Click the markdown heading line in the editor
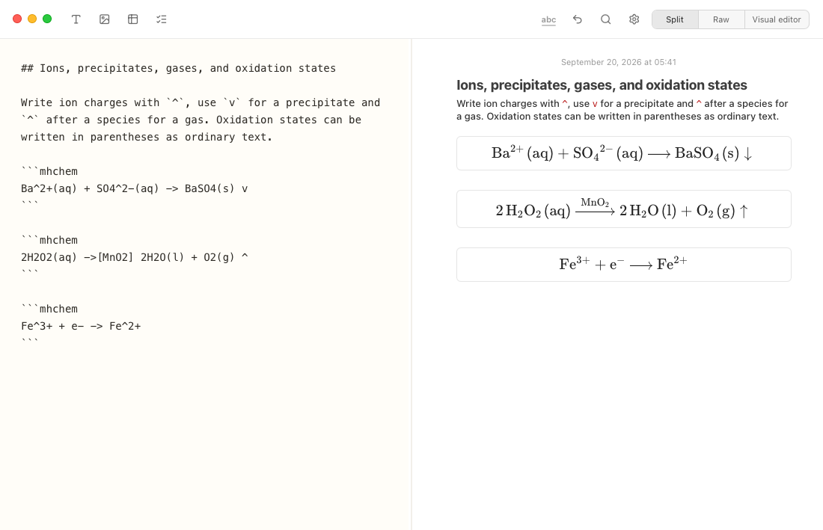Screen dimensions: 823x530 tap(179, 68)
